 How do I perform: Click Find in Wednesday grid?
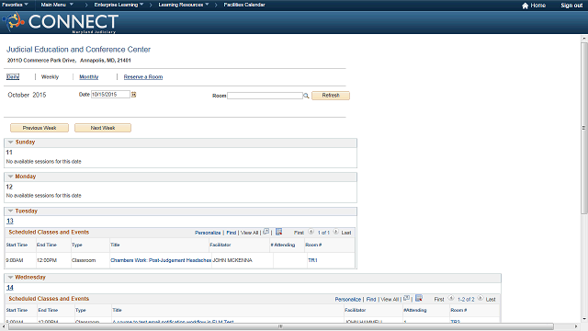371,299
